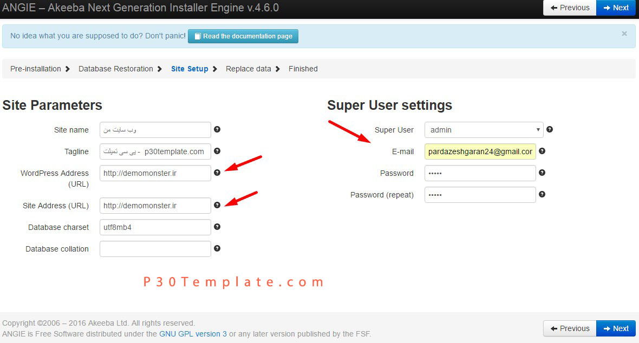This screenshot has height=343, width=639.
Task: Click the bottom Next button
Action: tap(616, 328)
